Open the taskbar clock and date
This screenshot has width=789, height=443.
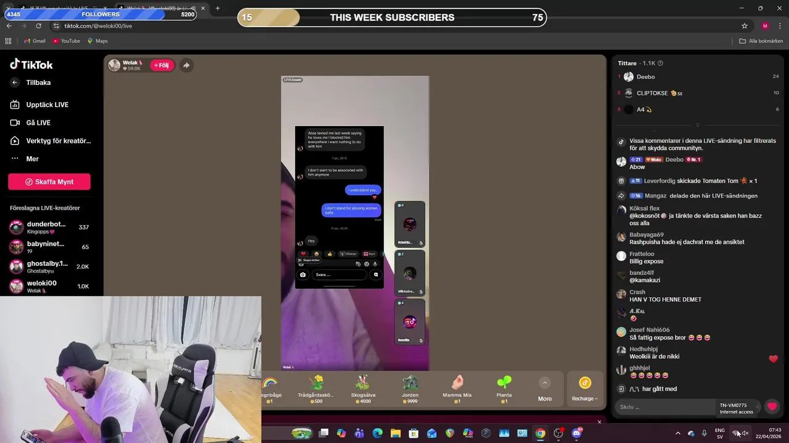(x=769, y=433)
